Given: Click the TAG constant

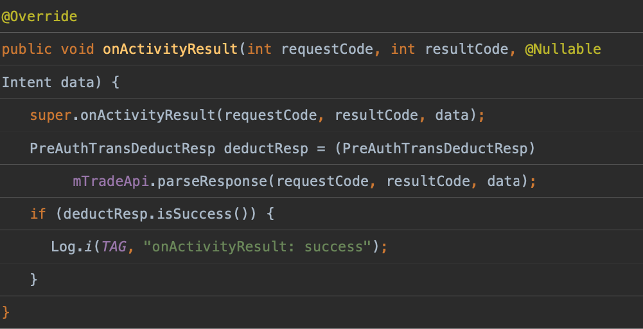Looking at the screenshot, I should pyautogui.click(x=114, y=246).
